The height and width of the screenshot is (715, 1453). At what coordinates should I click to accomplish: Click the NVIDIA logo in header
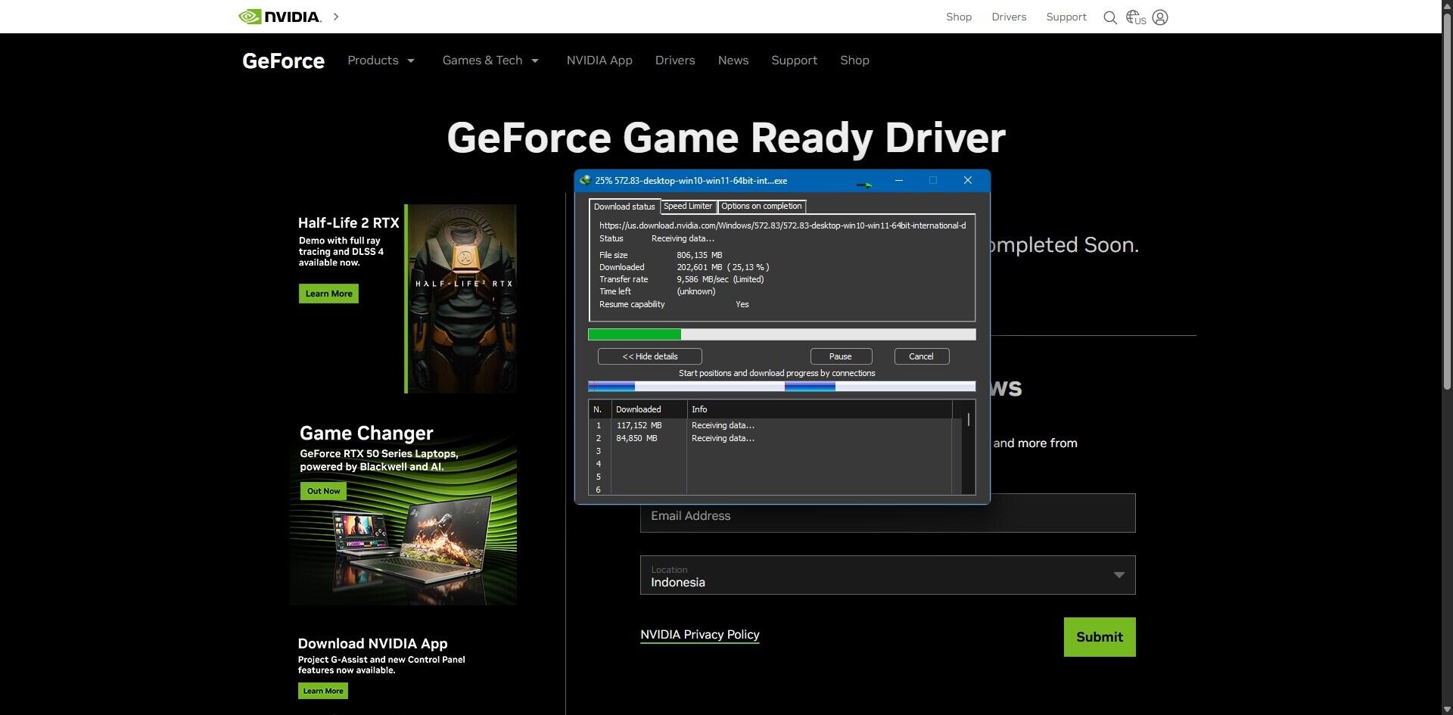coord(279,17)
